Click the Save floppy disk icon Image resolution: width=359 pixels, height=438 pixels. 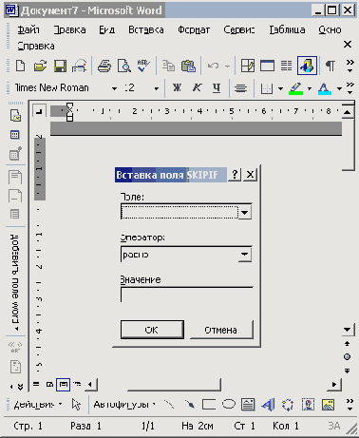(60, 66)
